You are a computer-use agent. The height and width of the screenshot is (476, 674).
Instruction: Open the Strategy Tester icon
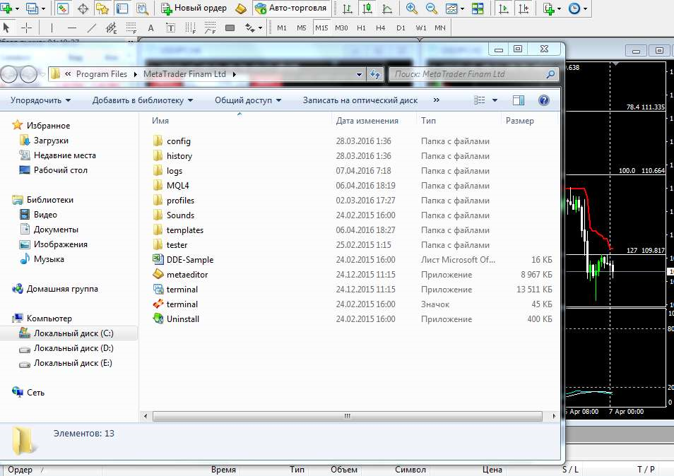(x=142, y=8)
